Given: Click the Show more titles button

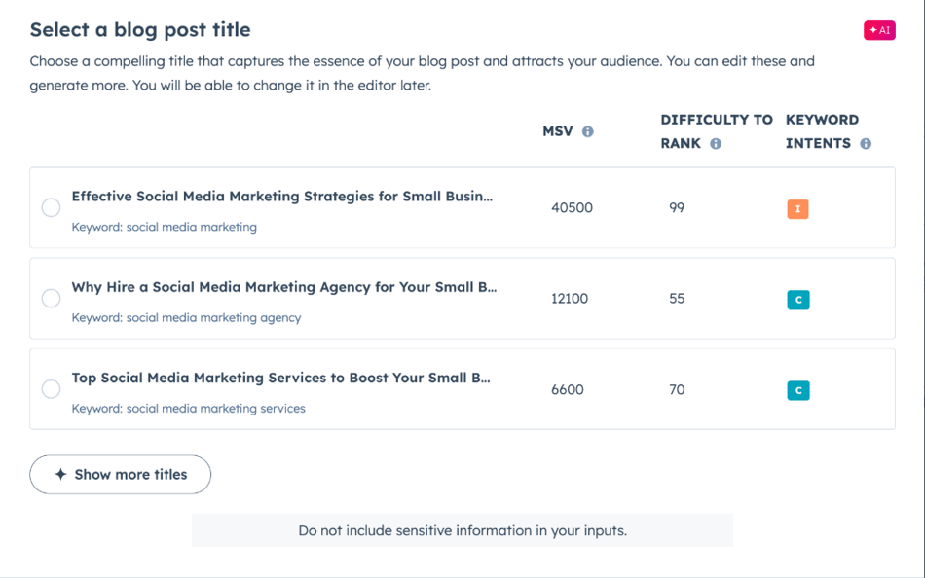Looking at the screenshot, I should pyautogui.click(x=121, y=474).
